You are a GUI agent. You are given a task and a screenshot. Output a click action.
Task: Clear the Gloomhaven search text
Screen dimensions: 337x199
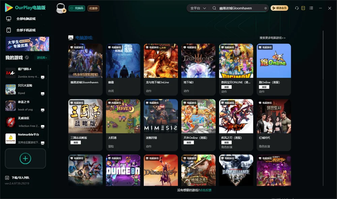click(266, 8)
